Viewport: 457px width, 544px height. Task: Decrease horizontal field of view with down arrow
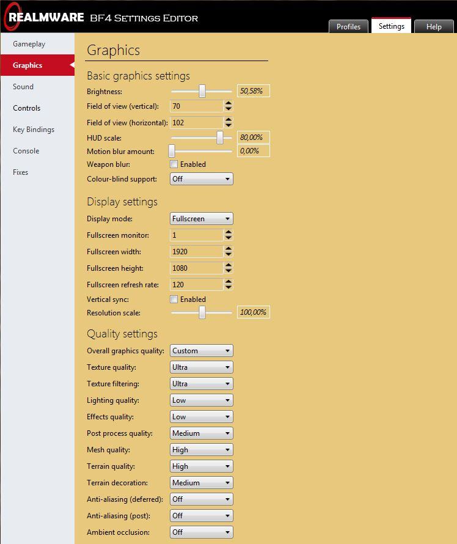(228, 125)
